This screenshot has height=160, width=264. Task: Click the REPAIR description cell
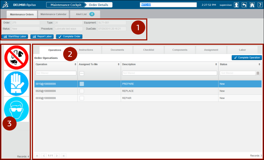[x=170, y=98]
